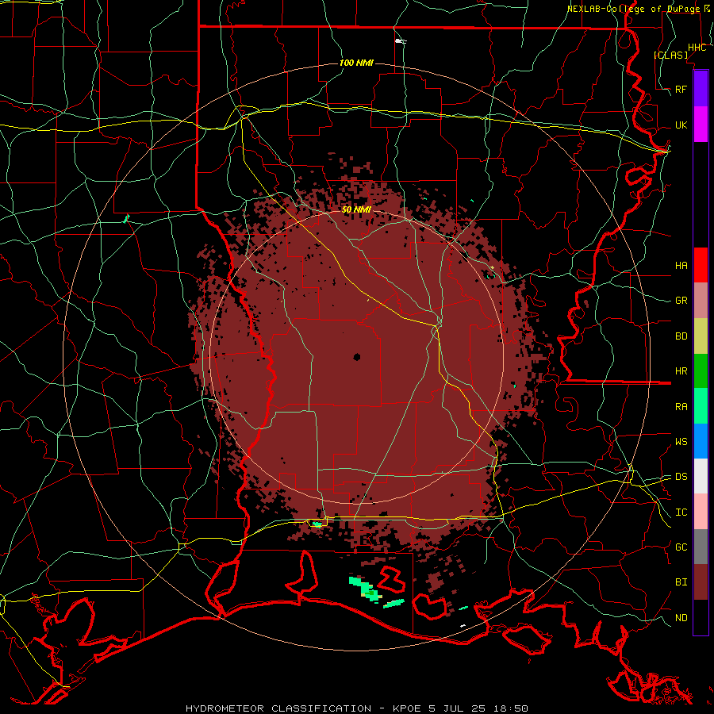Click the HR legend label
The height and width of the screenshot is (714, 714).
[681, 371]
